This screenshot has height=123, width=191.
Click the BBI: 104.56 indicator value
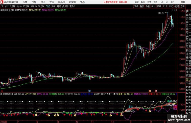pyautogui.click(x=19, y=94)
